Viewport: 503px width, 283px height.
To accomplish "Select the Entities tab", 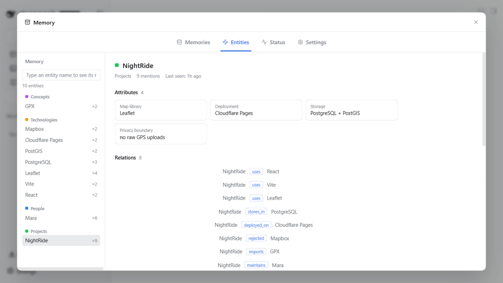I will click(236, 42).
